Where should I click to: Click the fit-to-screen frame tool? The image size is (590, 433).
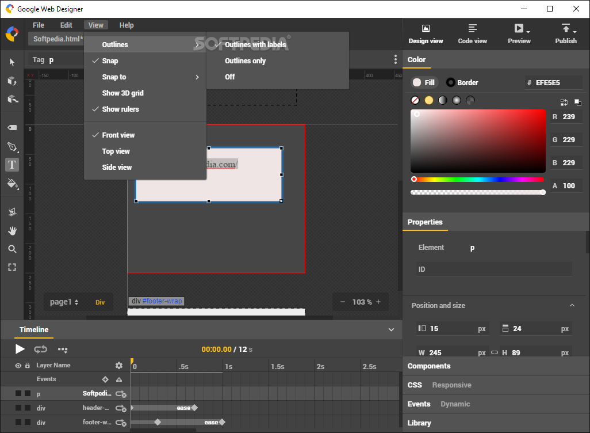[x=12, y=268]
